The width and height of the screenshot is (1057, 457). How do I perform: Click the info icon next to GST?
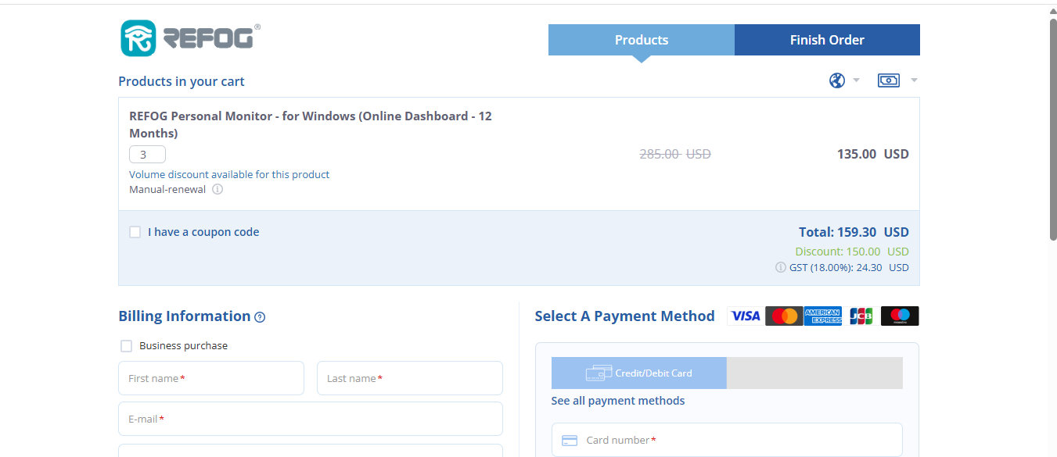pos(780,267)
